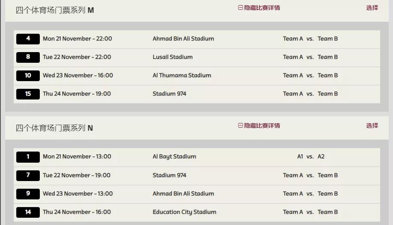Click match number 1 badge
The width and height of the screenshot is (393, 225).
click(28, 157)
